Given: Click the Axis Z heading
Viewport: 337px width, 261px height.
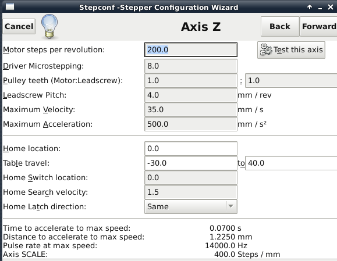Looking at the screenshot, I should pyautogui.click(x=201, y=27).
